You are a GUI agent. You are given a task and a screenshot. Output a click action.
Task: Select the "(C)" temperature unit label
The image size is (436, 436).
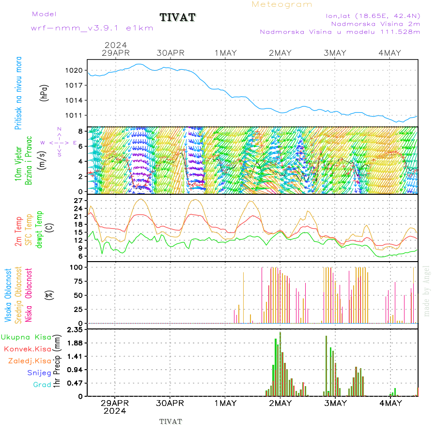point(50,228)
